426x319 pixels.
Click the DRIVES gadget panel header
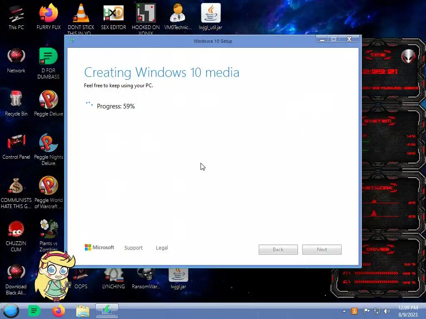pos(378,249)
